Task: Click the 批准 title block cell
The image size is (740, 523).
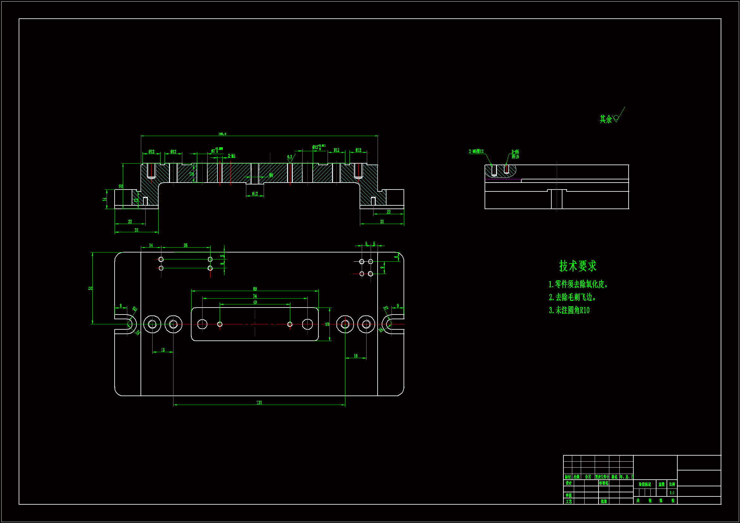Action: (604, 501)
